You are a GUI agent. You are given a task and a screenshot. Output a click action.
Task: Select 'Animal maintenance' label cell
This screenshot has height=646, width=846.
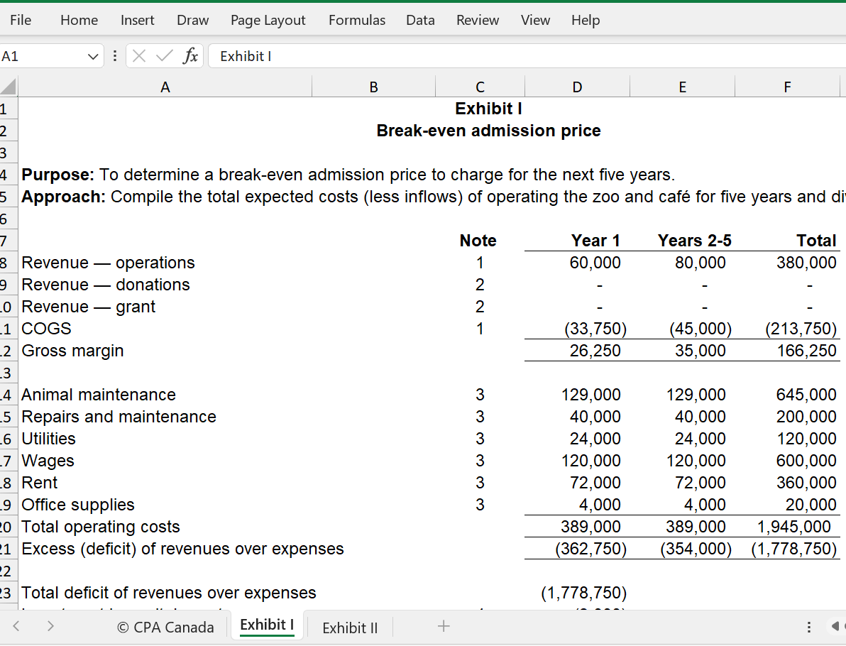[x=98, y=395]
